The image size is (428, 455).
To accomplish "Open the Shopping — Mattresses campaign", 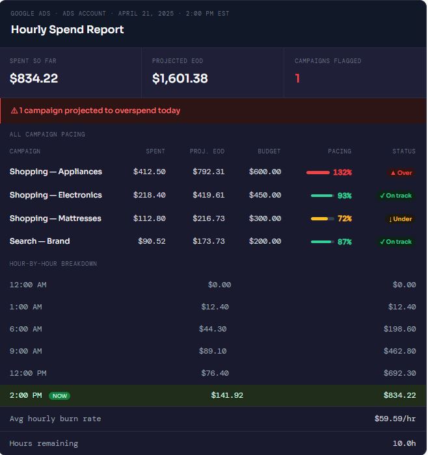I will click(55, 218).
